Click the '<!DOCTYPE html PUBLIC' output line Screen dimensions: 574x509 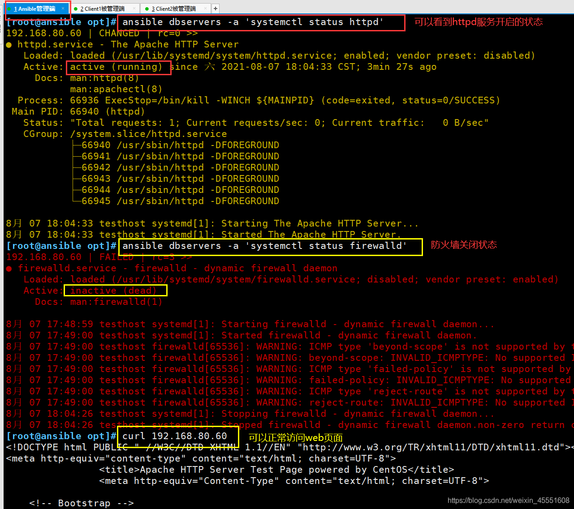click(290, 447)
